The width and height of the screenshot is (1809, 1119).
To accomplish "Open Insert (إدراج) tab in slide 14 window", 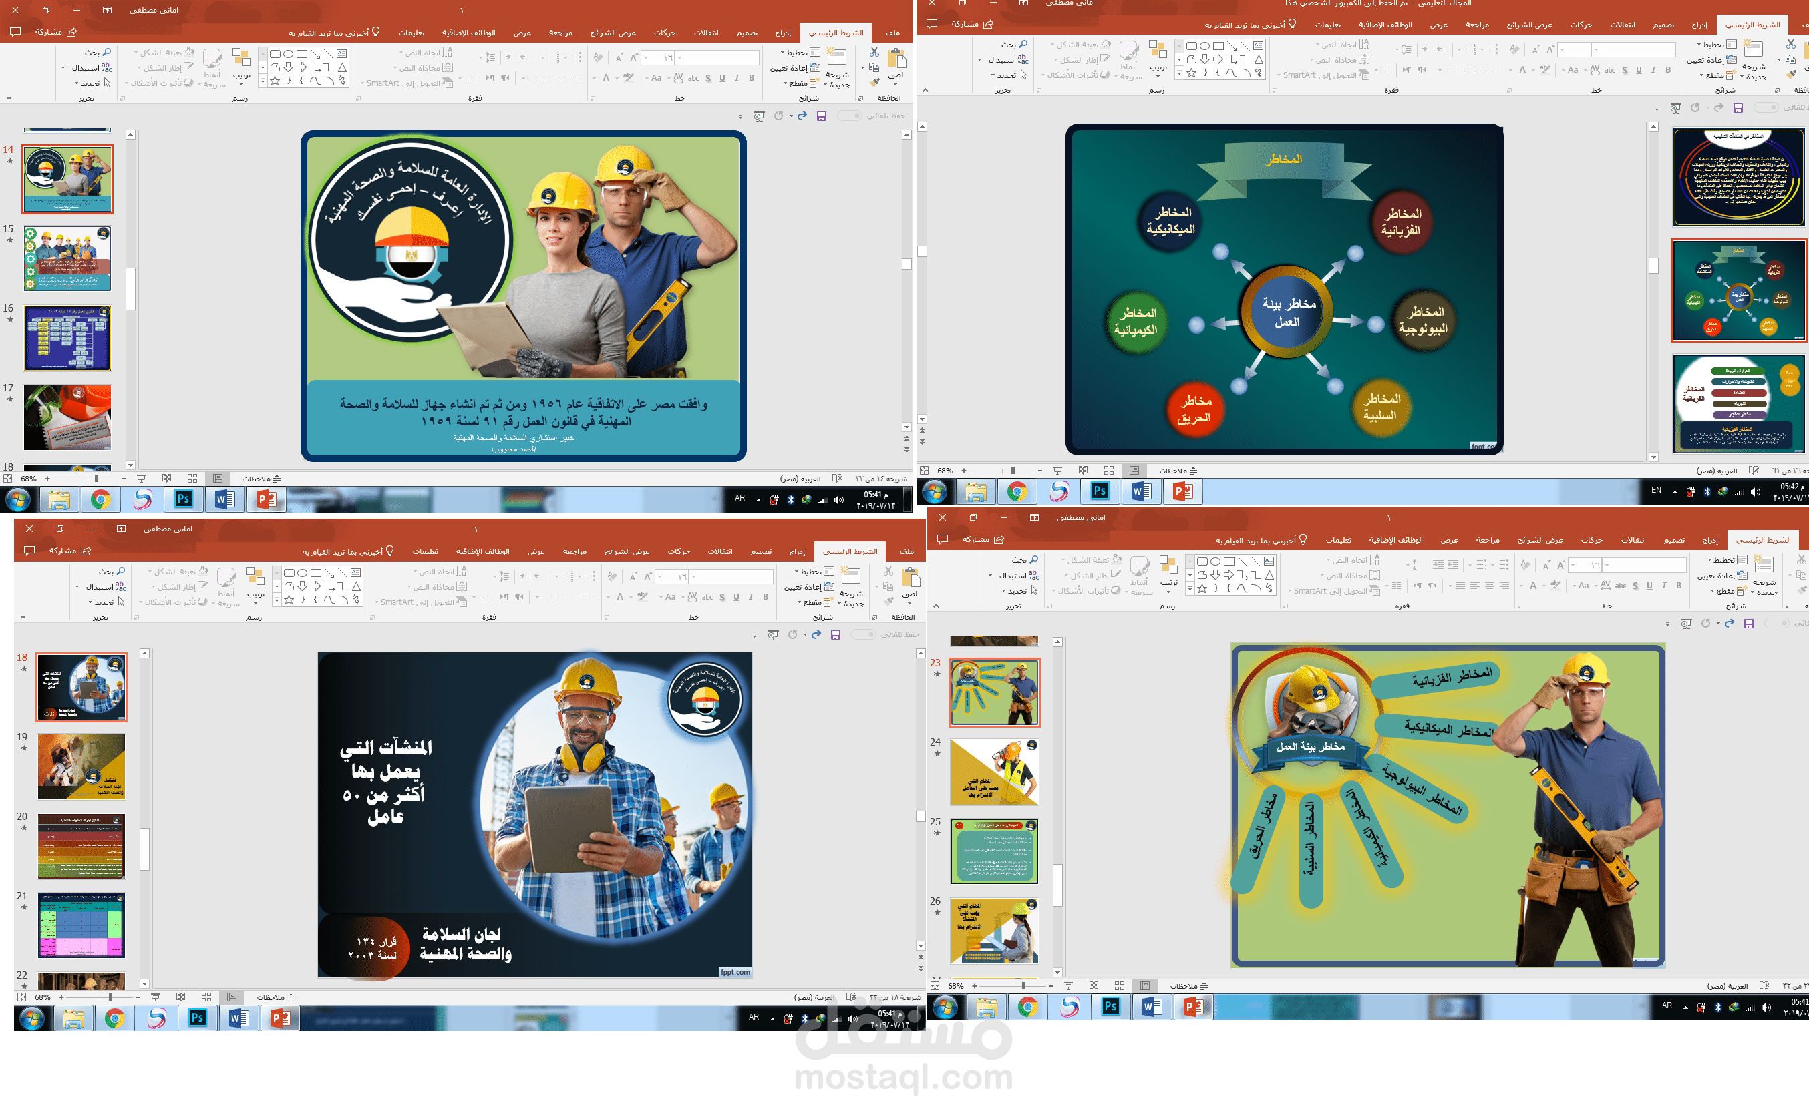I will pyautogui.click(x=783, y=33).
